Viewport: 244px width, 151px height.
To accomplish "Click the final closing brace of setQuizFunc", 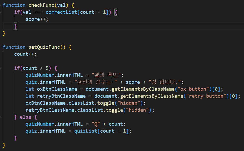I will [x=4, y=145].
